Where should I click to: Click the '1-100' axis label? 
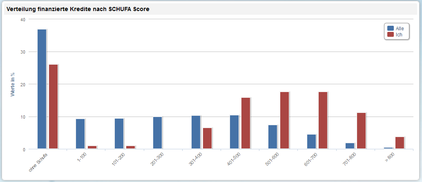[82, 158]
